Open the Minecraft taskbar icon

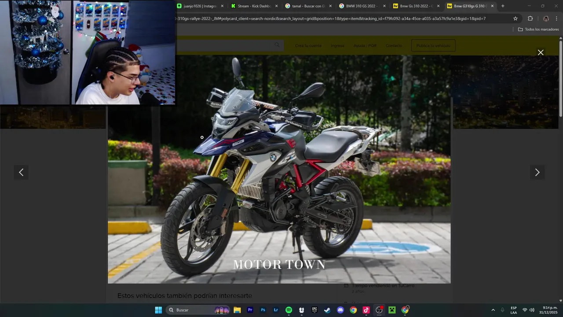tap(392, 310)
